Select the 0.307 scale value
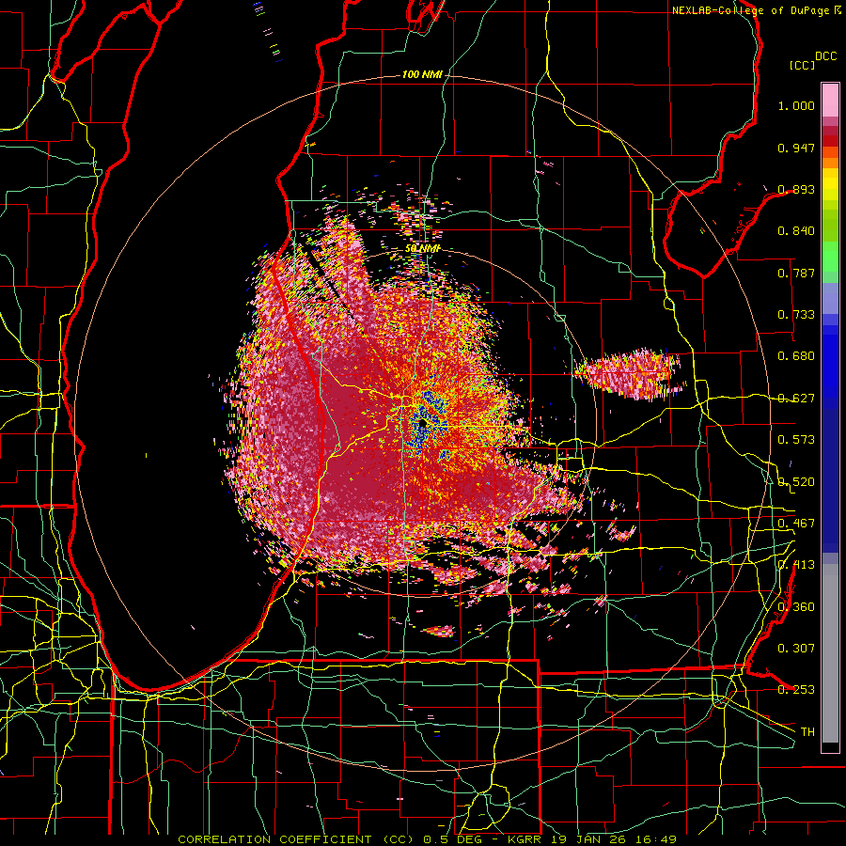This screenshot has height=846, width=846. click(x=796, y=649)
